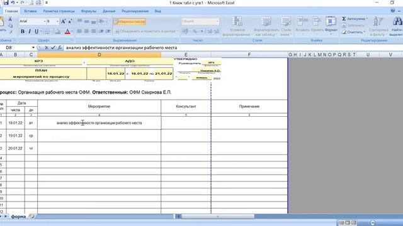Click Объединить и поместить в центре
Screen dimensions: 403x226
(145, 31)
